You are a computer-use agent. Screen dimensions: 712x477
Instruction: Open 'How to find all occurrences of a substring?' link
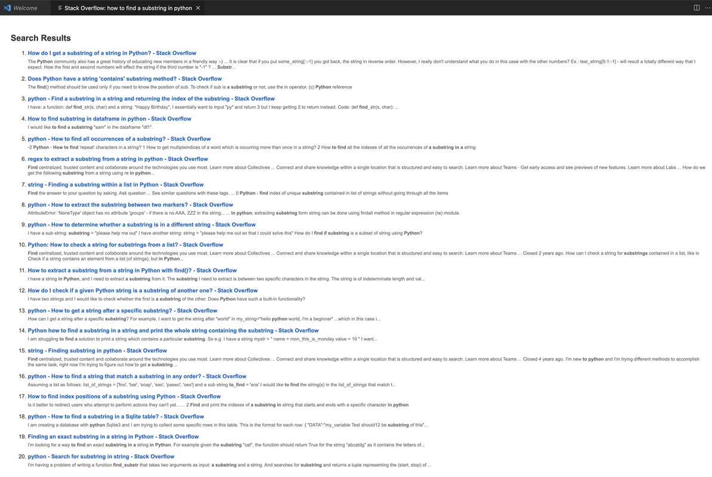[119, 139]
